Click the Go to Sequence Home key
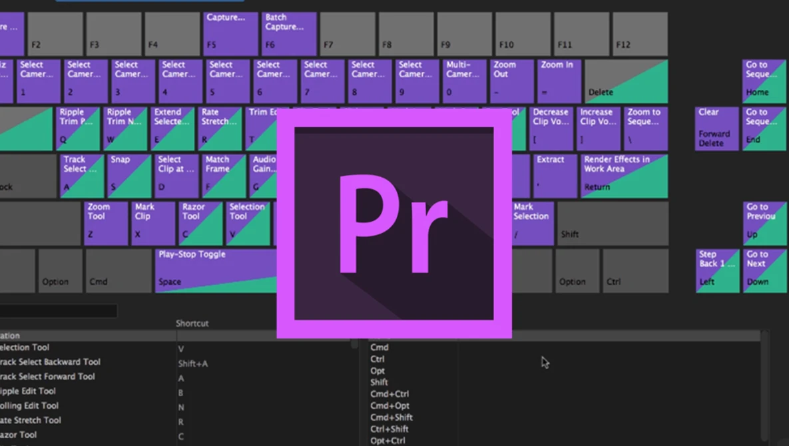 coord(764,81)
